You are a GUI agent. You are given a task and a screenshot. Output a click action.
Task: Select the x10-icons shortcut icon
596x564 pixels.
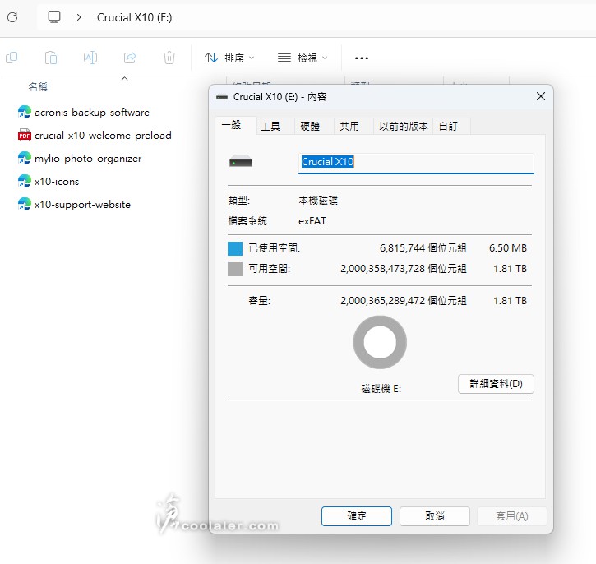pyautogui.click(x=25, y=181)
